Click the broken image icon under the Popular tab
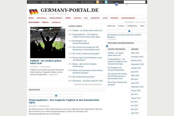 click(x=129, y=31)
